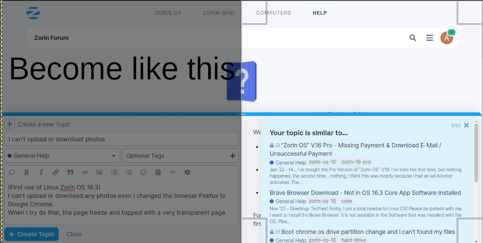Open the Optional Tags selector
The image size is (483, 243).
(181, 156)
